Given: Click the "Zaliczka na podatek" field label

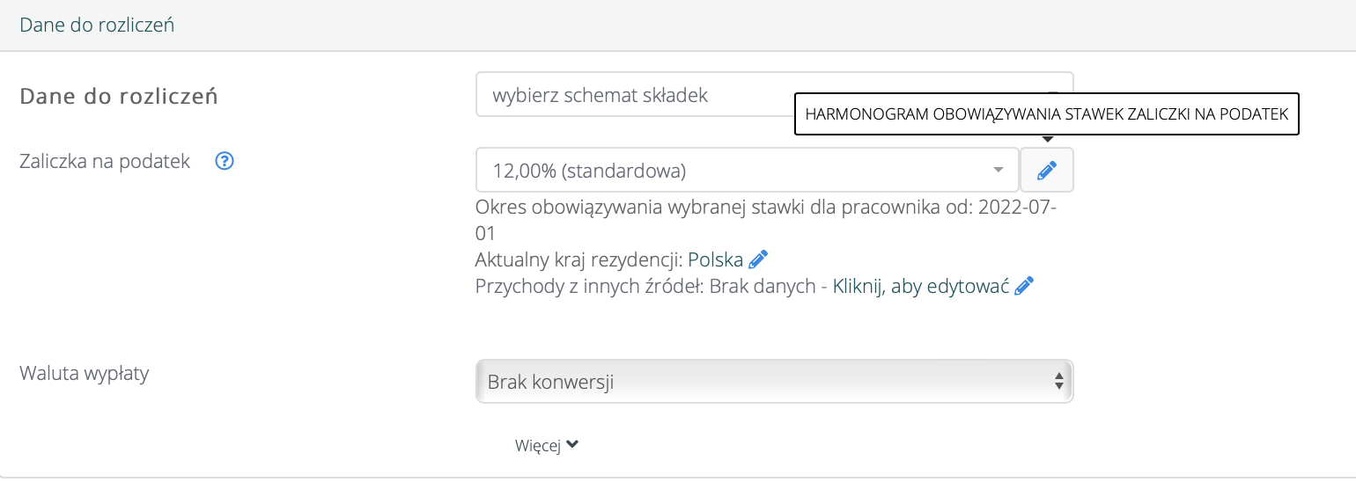Looking at the screenshot, I should coord(105,162).
